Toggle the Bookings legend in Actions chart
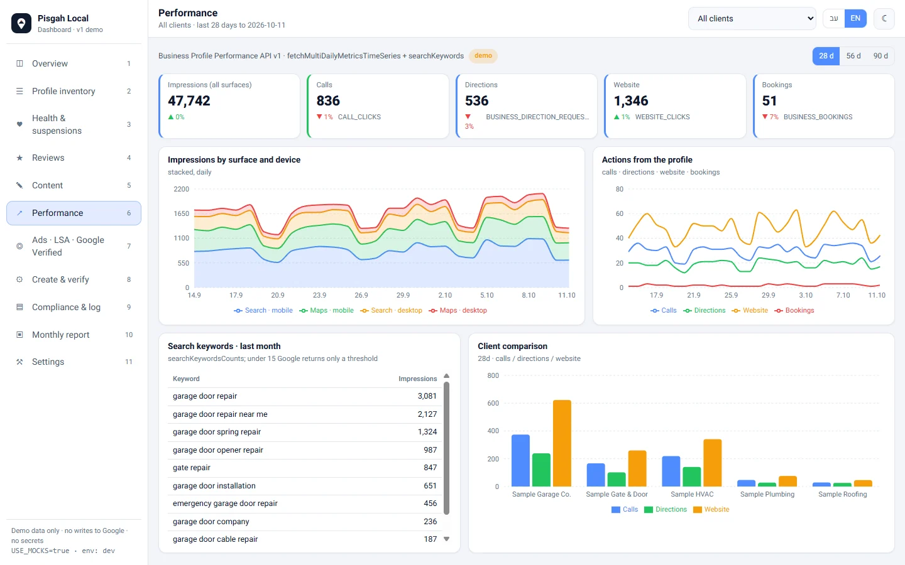 tap(794, 310)
